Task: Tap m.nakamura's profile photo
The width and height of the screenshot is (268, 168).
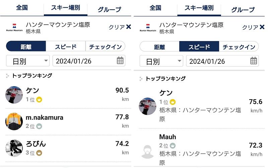Action: pyautogui.click(x=14, y=121)
